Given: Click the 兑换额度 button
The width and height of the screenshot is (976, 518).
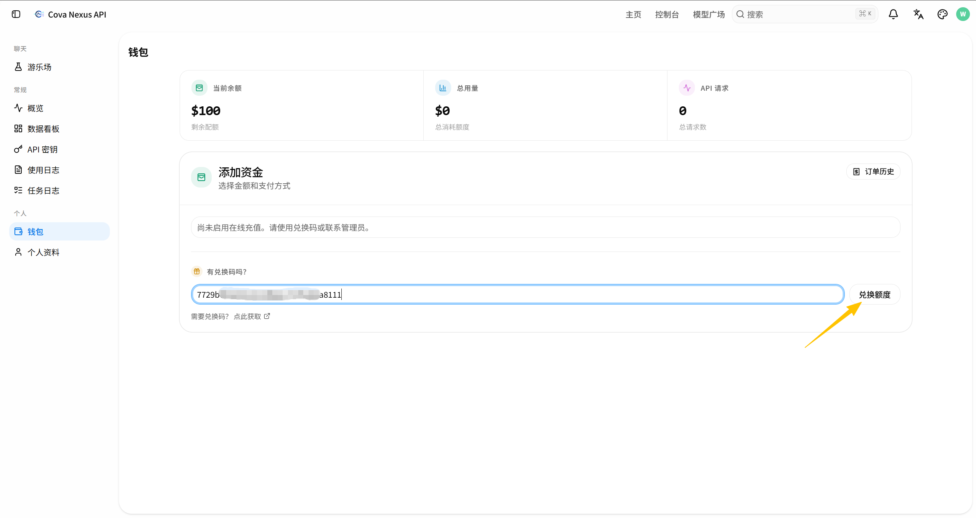Looking at the screenshot, I should coord(875,295).
